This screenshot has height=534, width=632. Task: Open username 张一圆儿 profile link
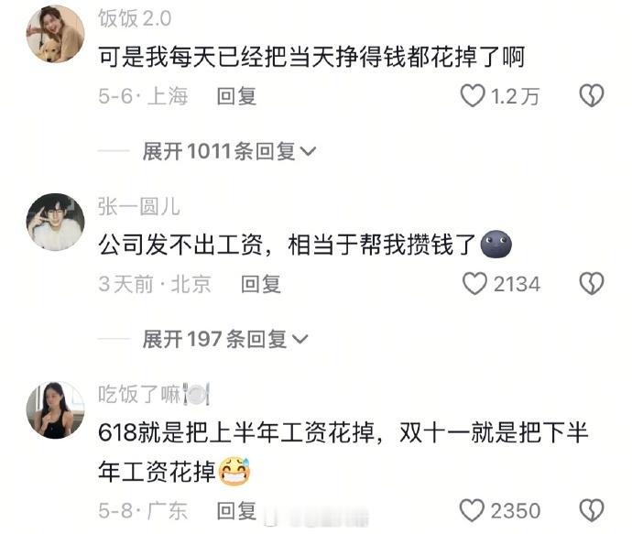138,206
